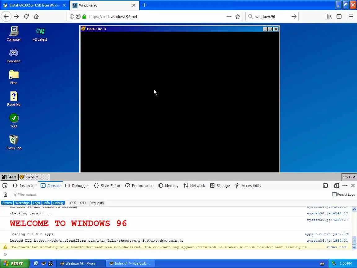Submit search with the go arrow

[294, 16]
